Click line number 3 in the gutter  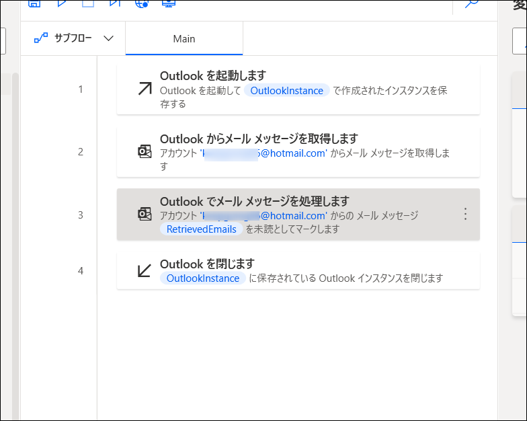(81, 215)
